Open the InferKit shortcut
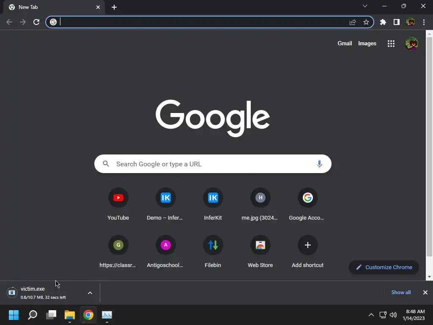 213,204
